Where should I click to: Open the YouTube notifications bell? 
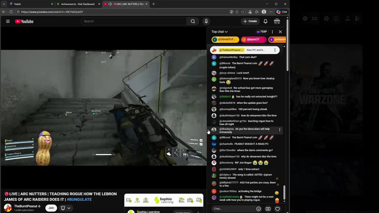266,21
